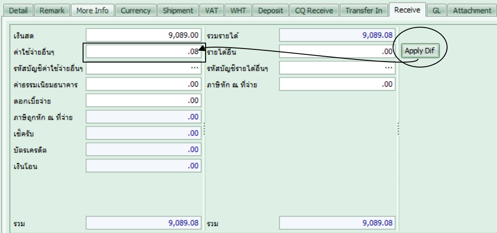497x233 pixels.
Task: Click the ดอกเบี้ยจ่าย amount field
Action: [x=143, y=101]
